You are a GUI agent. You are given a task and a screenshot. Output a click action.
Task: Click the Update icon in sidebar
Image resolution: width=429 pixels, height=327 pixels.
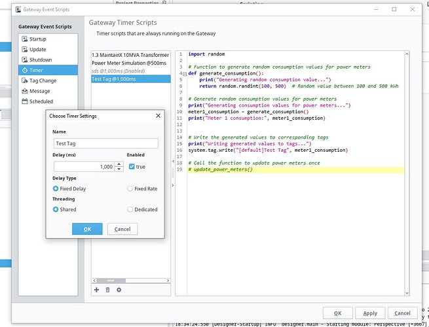[x=25, y=50]
